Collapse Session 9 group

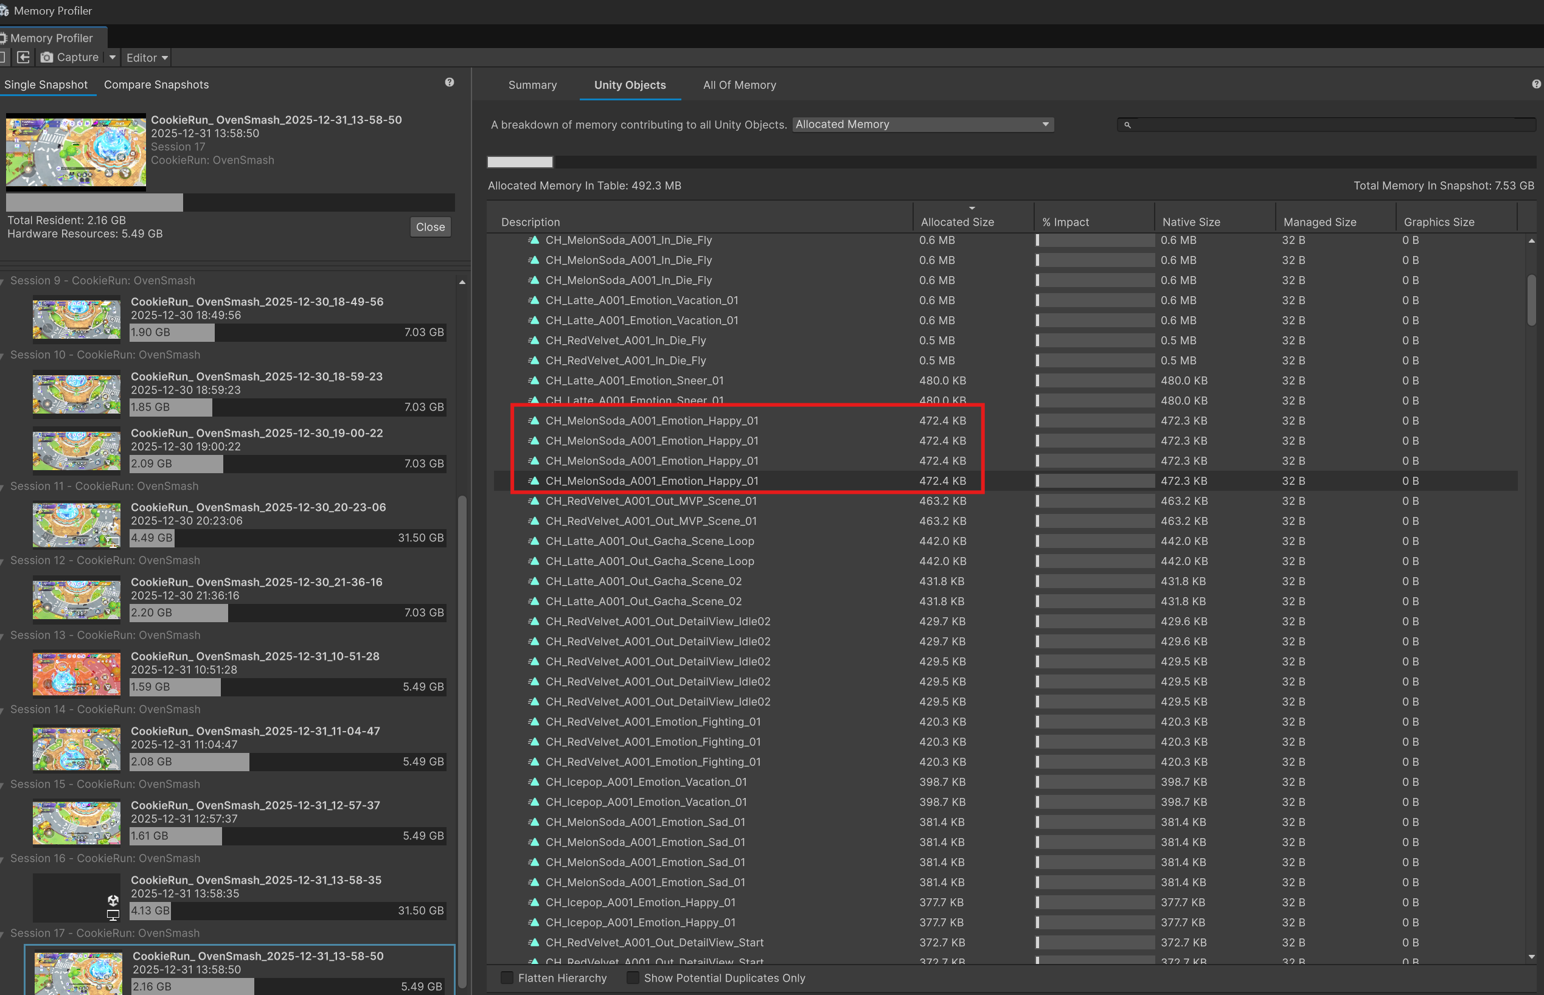(x=3, y=281)
